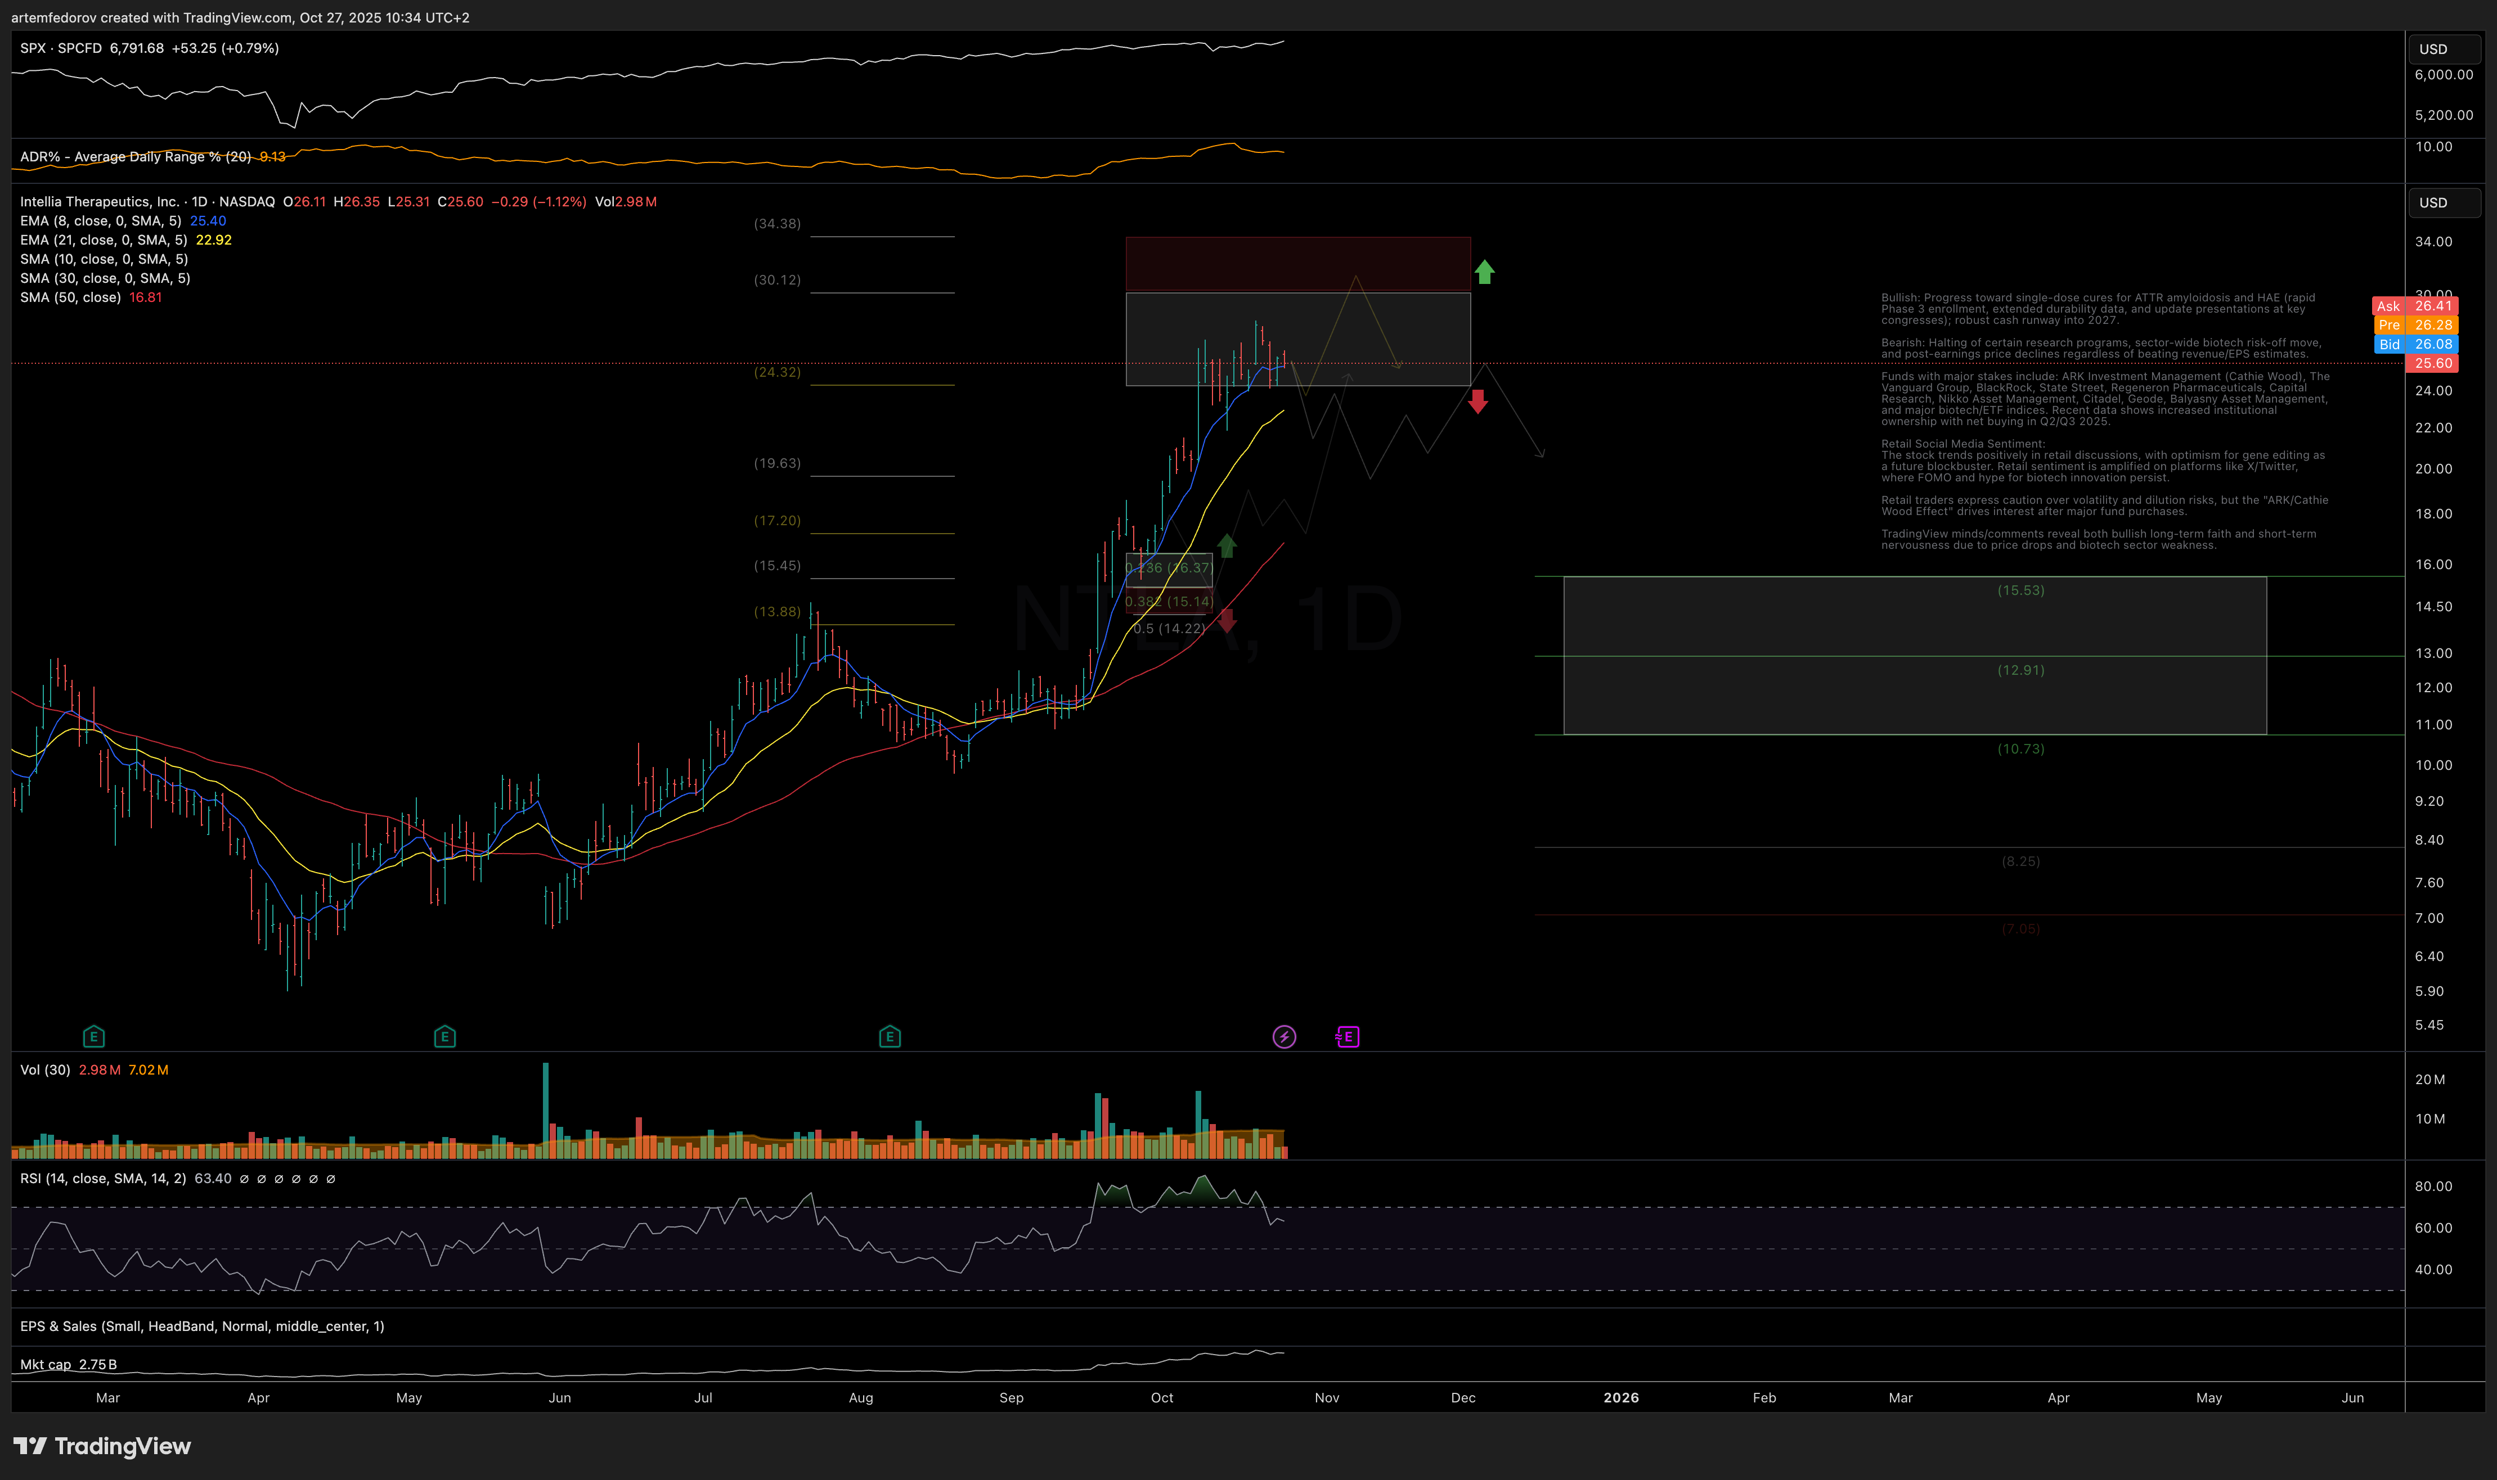Click the Bullish notes text paragraph
This screenshot has height=1480, width=2497.
2098,309
